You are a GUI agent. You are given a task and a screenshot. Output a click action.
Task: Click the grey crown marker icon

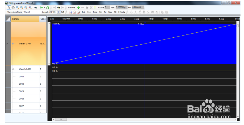pos(87,8)
